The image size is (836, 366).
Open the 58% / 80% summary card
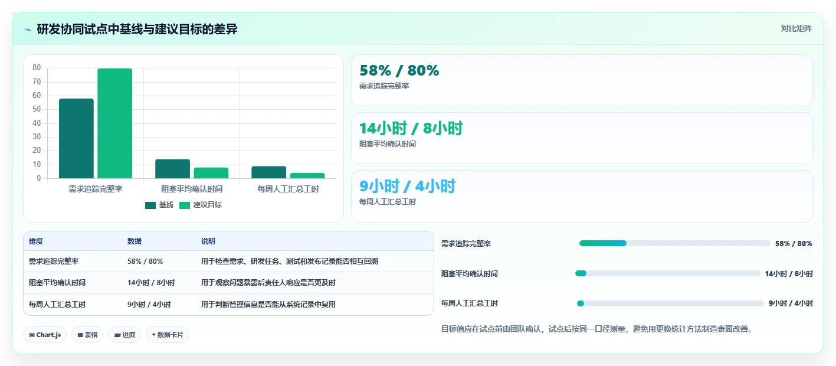[582, 80]
